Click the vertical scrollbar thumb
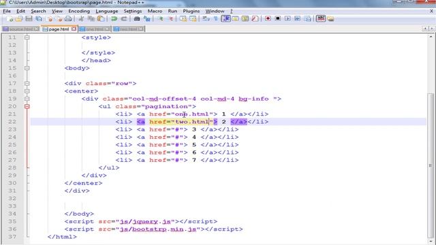Screen dimensions: 436x245 point(431,165)
